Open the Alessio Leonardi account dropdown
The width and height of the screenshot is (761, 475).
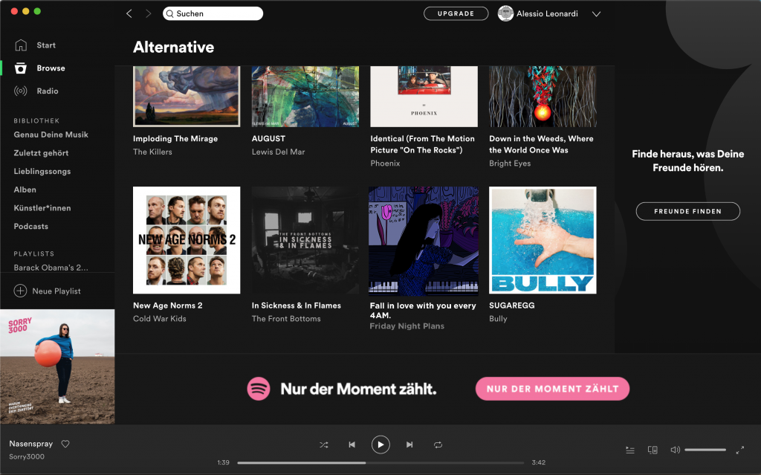(x=596, y=13)
